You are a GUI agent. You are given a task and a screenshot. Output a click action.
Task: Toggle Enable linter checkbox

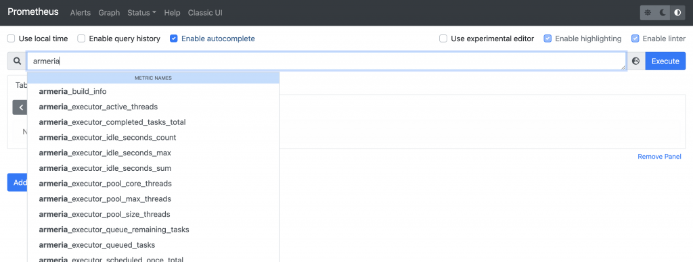point(635,38)
